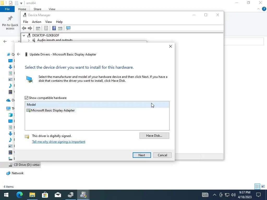Viewport: 267px width, 200px height.
Task: Select OneDrive cloud icon in sidebar
Action: (x=8, y=100)
